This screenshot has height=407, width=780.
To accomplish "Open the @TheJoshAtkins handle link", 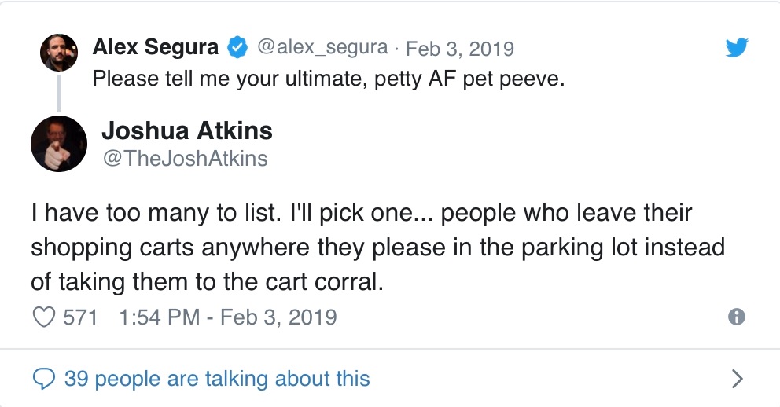I will coord(185,159).
